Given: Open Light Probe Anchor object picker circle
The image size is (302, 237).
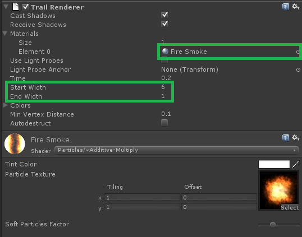Looking at the screenshot, I should click(298, 70).
